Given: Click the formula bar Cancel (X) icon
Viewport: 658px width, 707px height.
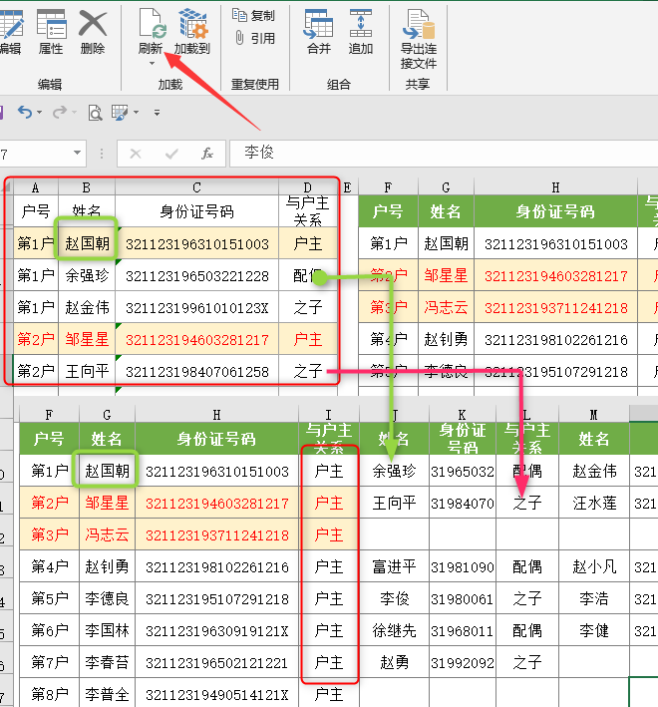Looking at the screenshot, I should click(136, 155).
